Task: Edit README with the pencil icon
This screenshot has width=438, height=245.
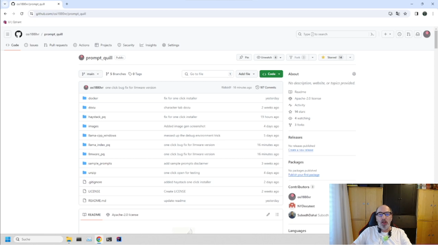Action: (268, 214)
